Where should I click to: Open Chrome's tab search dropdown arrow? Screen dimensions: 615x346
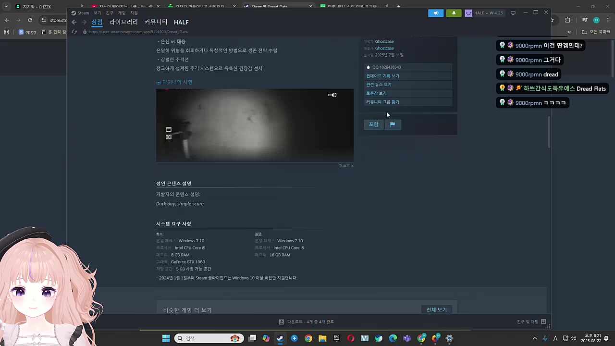[6, 7]
